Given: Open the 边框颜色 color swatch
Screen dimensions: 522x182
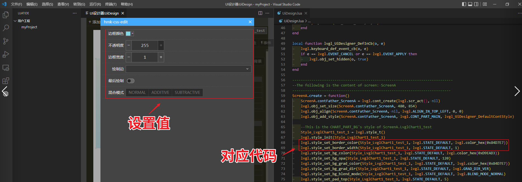Looking at the screenshot, I should point(128,33).
